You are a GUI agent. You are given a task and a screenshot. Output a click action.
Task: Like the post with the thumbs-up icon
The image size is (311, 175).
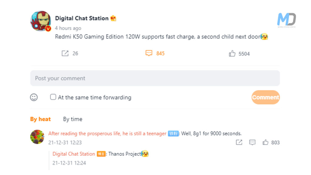coord(232,53)
